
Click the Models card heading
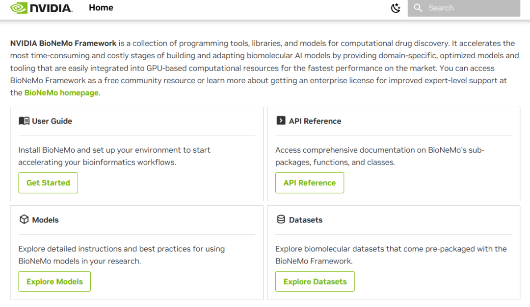[45, 220]
